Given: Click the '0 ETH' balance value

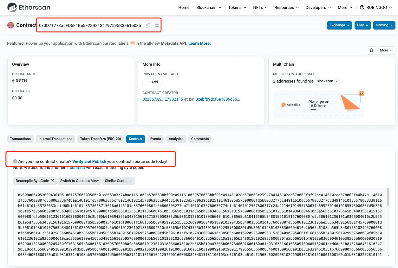Looking at the screenshot, I should click(x=21, y=81).
